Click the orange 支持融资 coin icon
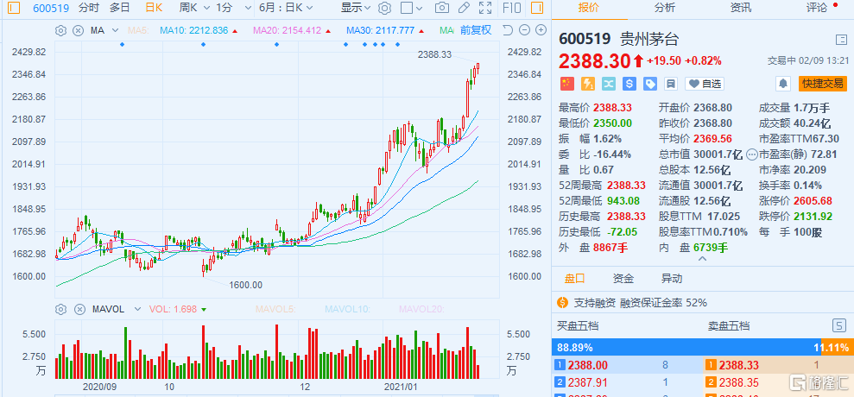 pos(562,302)
